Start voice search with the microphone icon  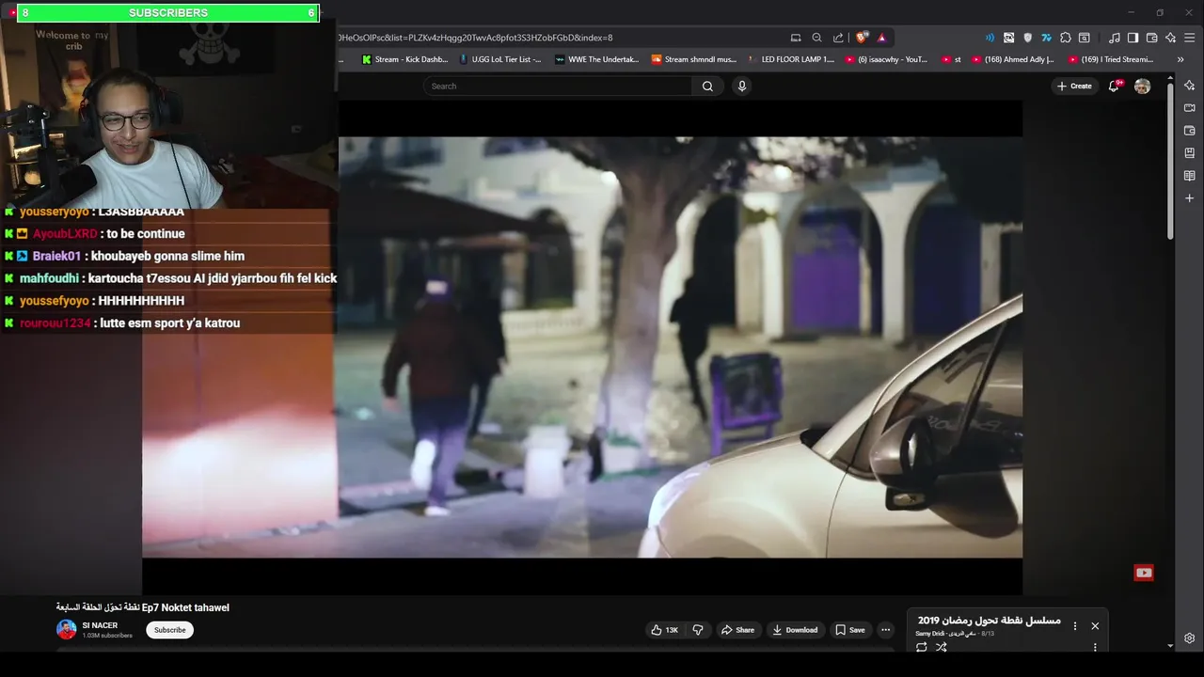tap(742, 86)
